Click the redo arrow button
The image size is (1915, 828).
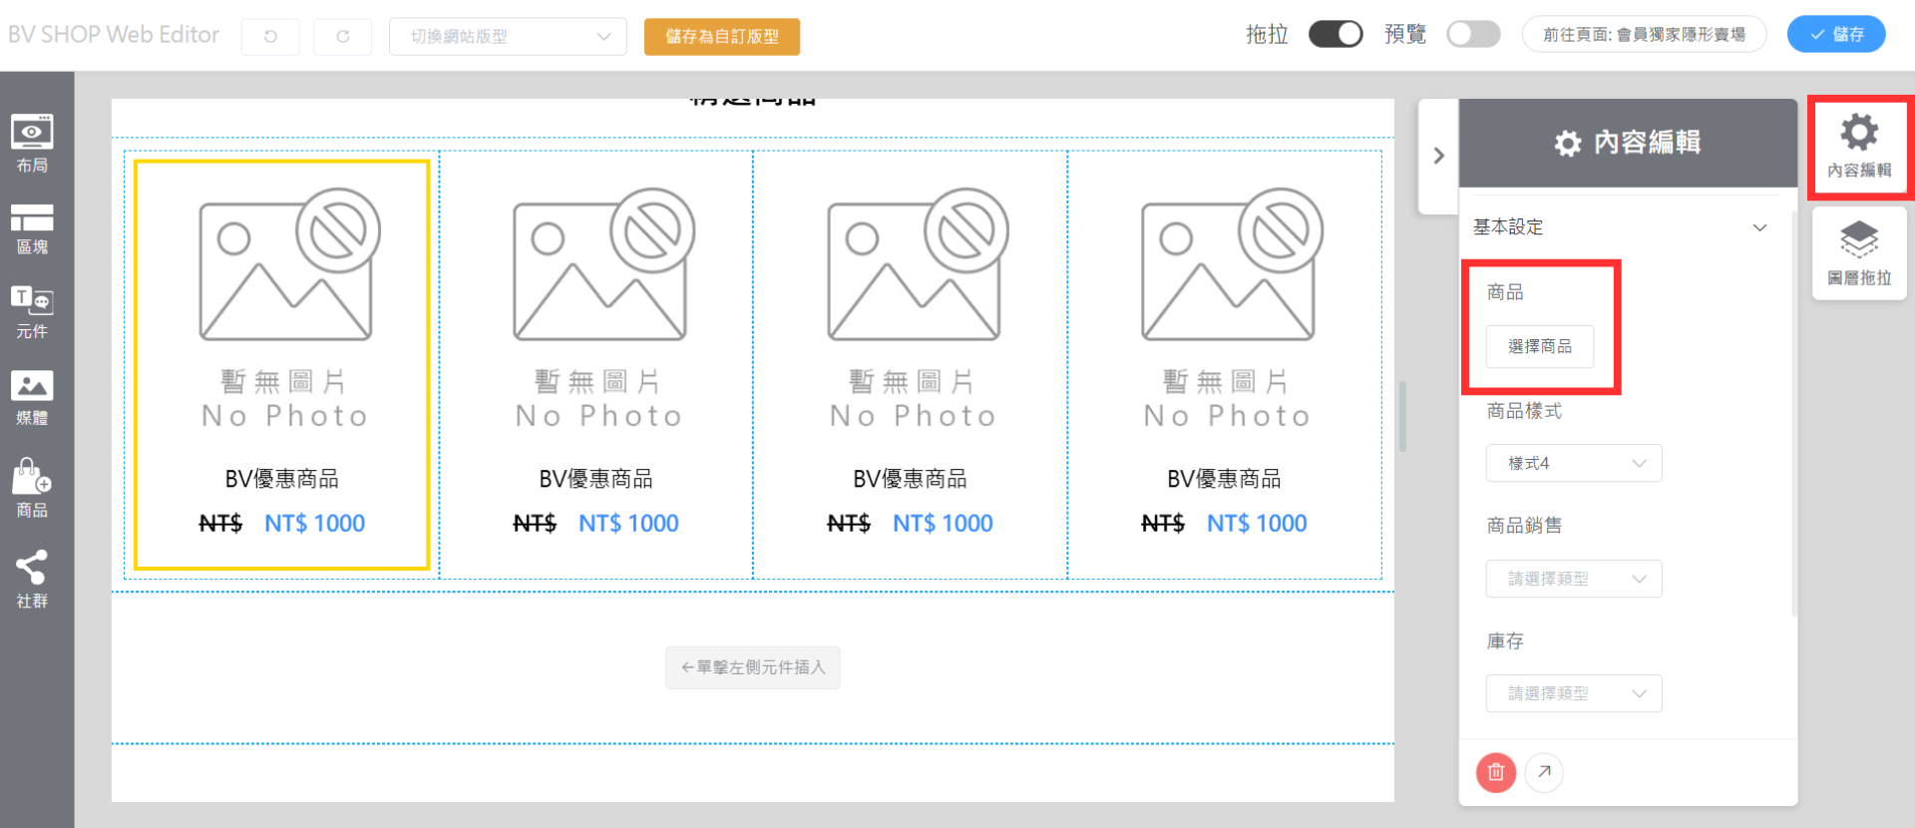(x=342, y=36)
